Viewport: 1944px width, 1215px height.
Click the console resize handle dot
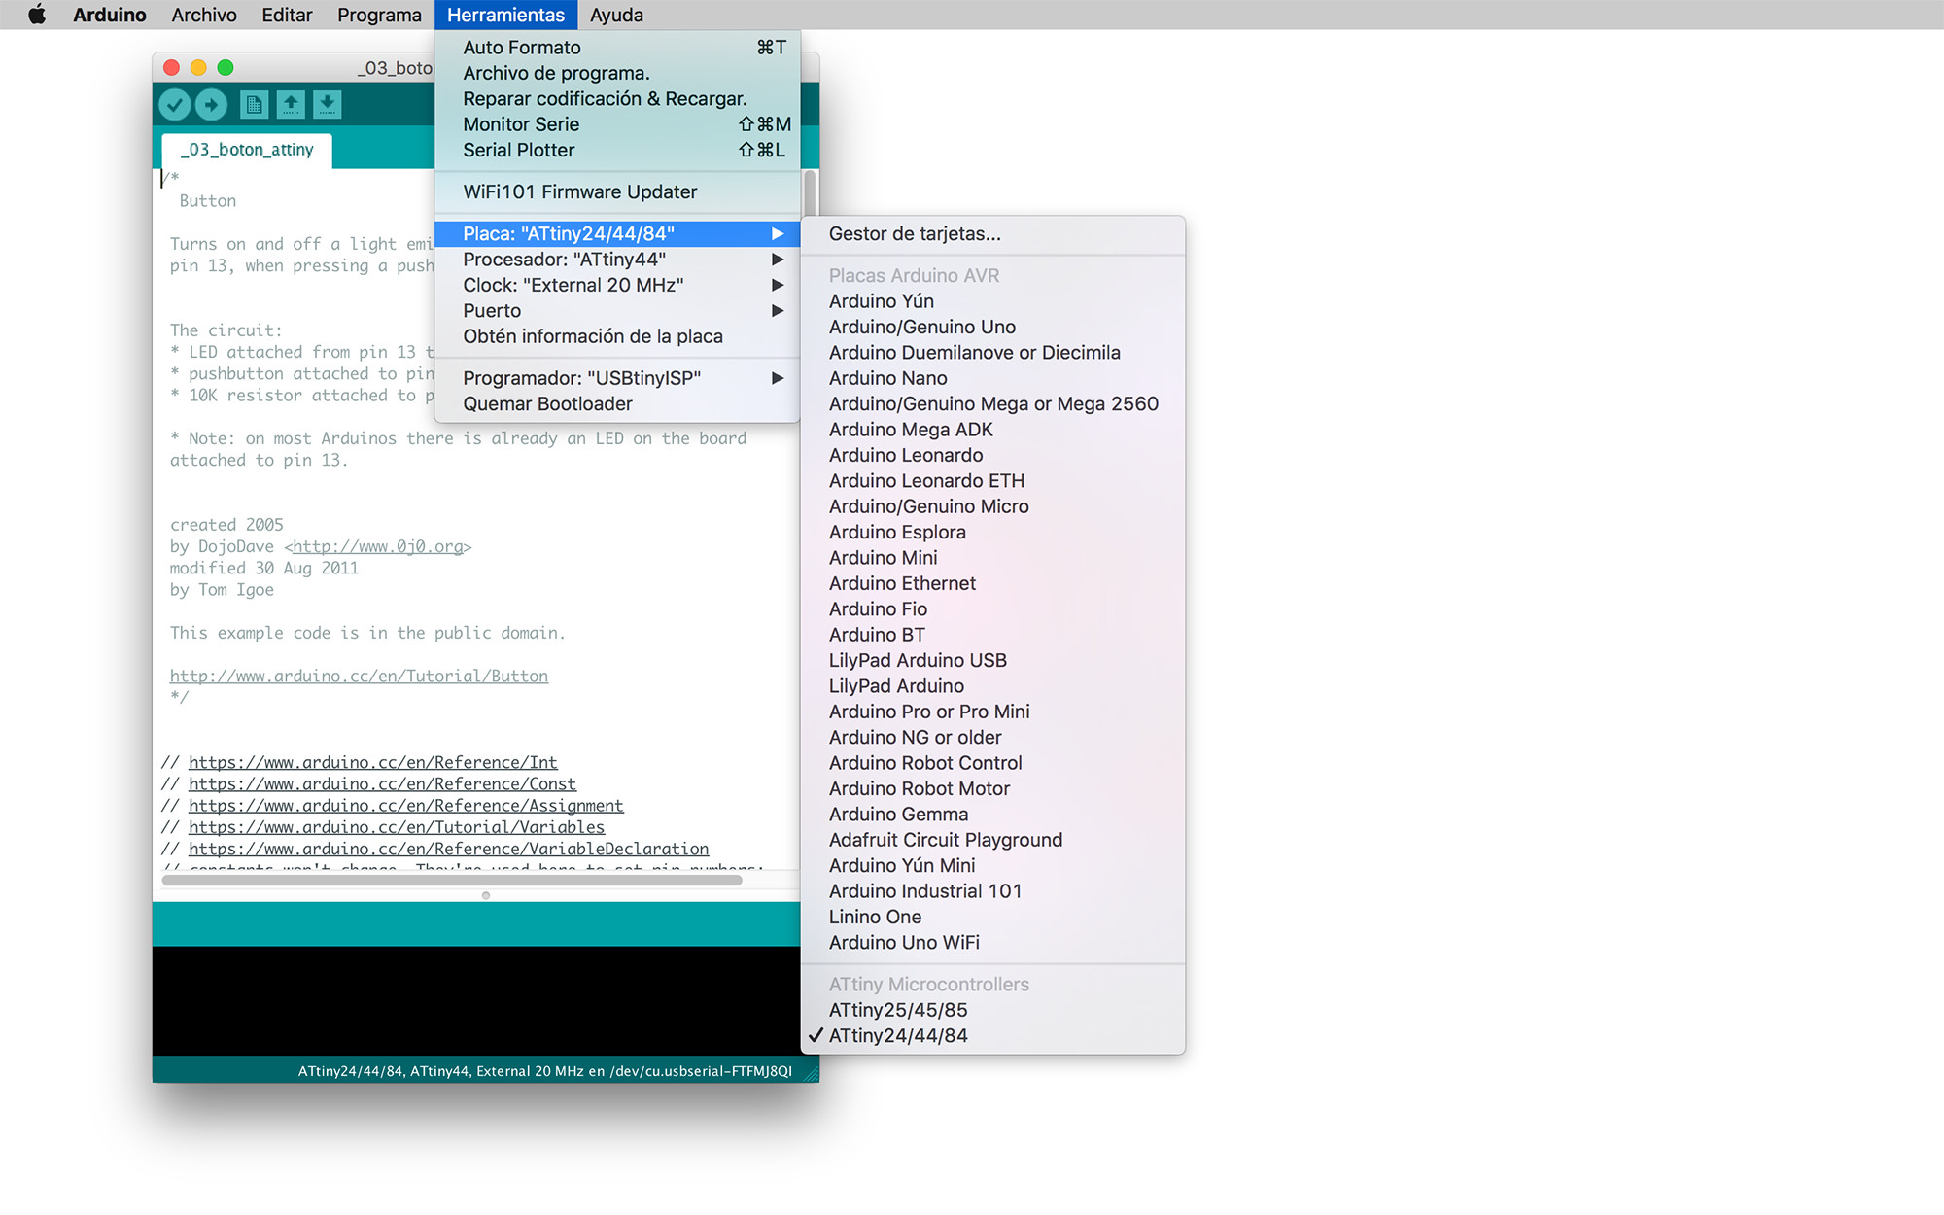(486, 895)
